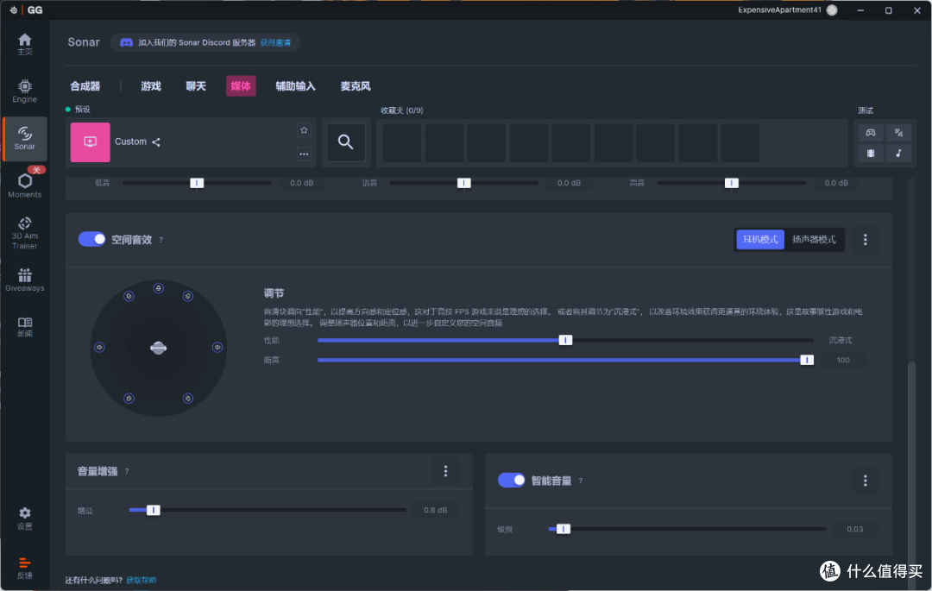Open the 智能音量 three-dot options menu
Screen dimensions: 932x591
tap(865, 481)
